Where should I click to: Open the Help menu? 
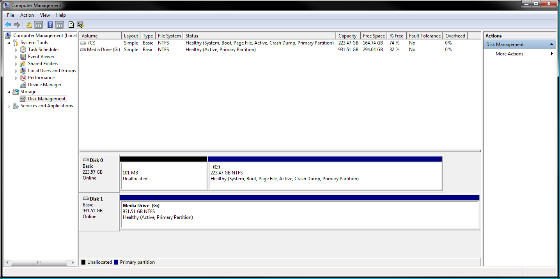coord(61,15)
